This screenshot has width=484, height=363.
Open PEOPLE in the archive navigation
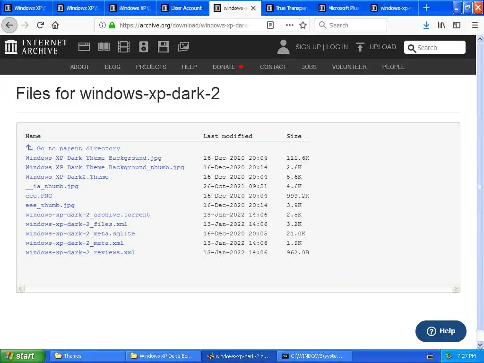[394, 67]
